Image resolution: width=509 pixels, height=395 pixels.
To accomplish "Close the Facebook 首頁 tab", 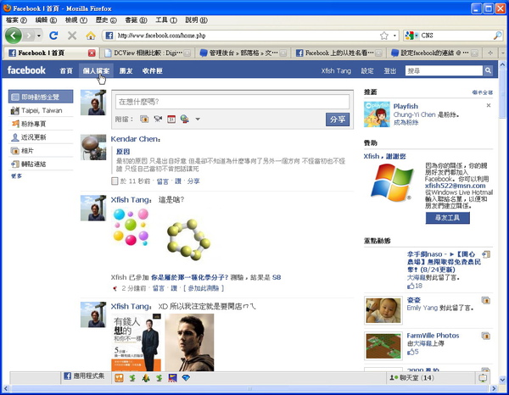I will point(92,53).
